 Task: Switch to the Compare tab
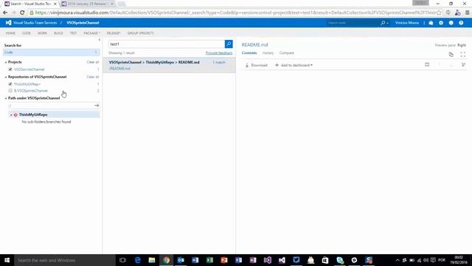coord(287,52)
